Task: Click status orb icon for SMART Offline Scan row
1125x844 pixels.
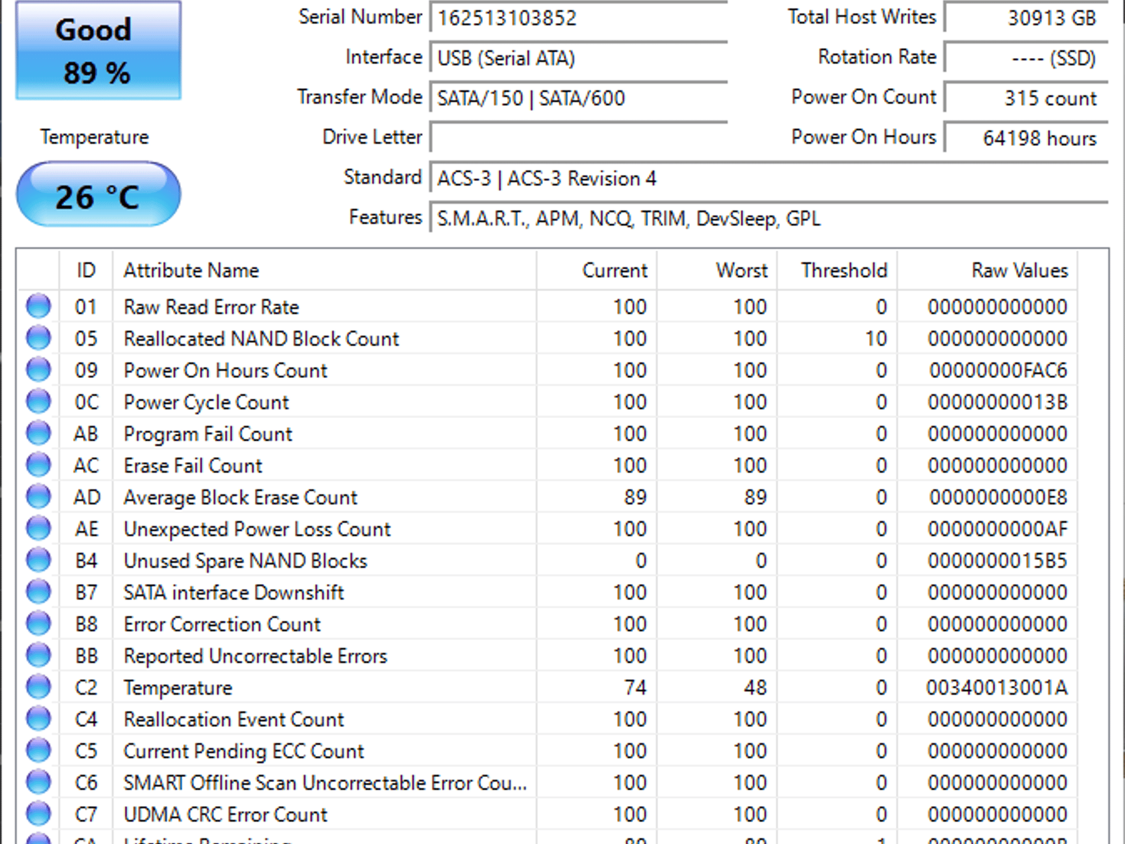Action: (38, 782)
